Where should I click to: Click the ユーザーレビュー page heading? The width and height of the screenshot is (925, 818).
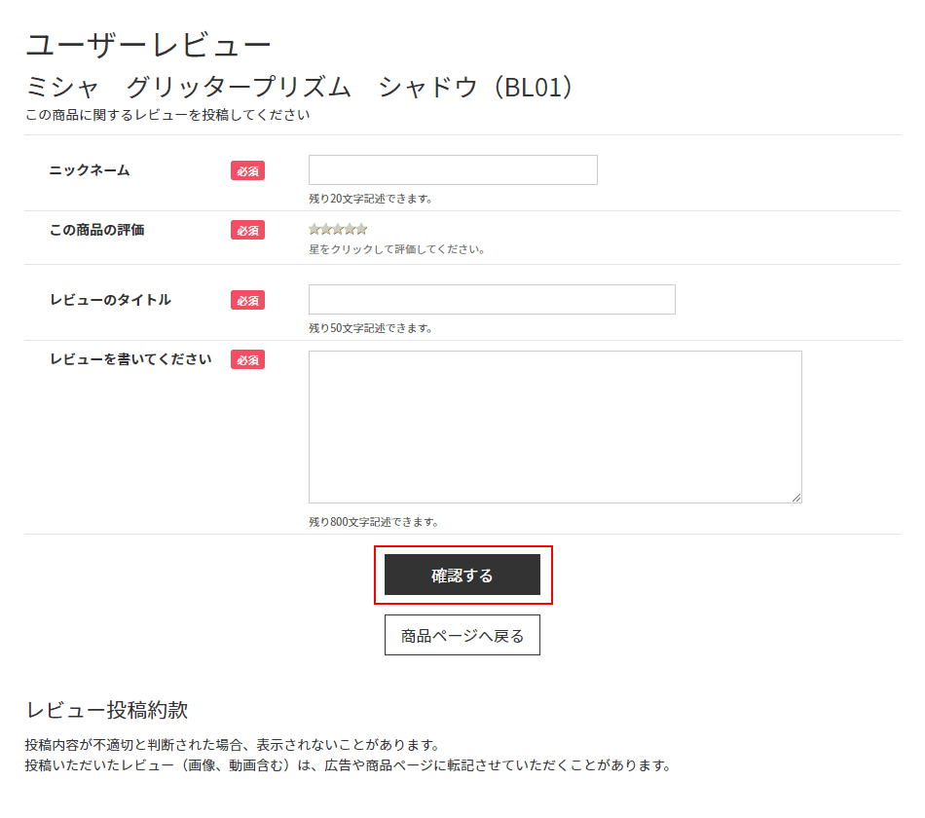click(x=148, y=45)
